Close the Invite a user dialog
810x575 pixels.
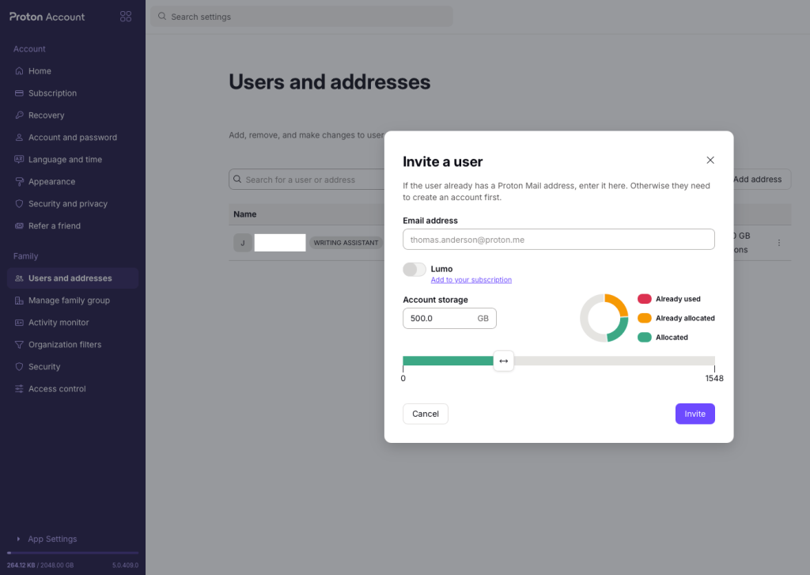pos(710,160)
